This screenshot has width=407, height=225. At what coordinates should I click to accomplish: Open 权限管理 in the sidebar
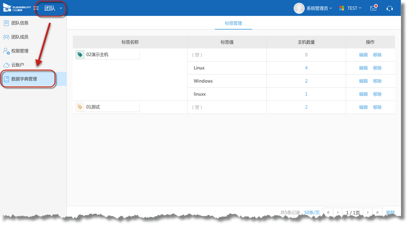20,51
